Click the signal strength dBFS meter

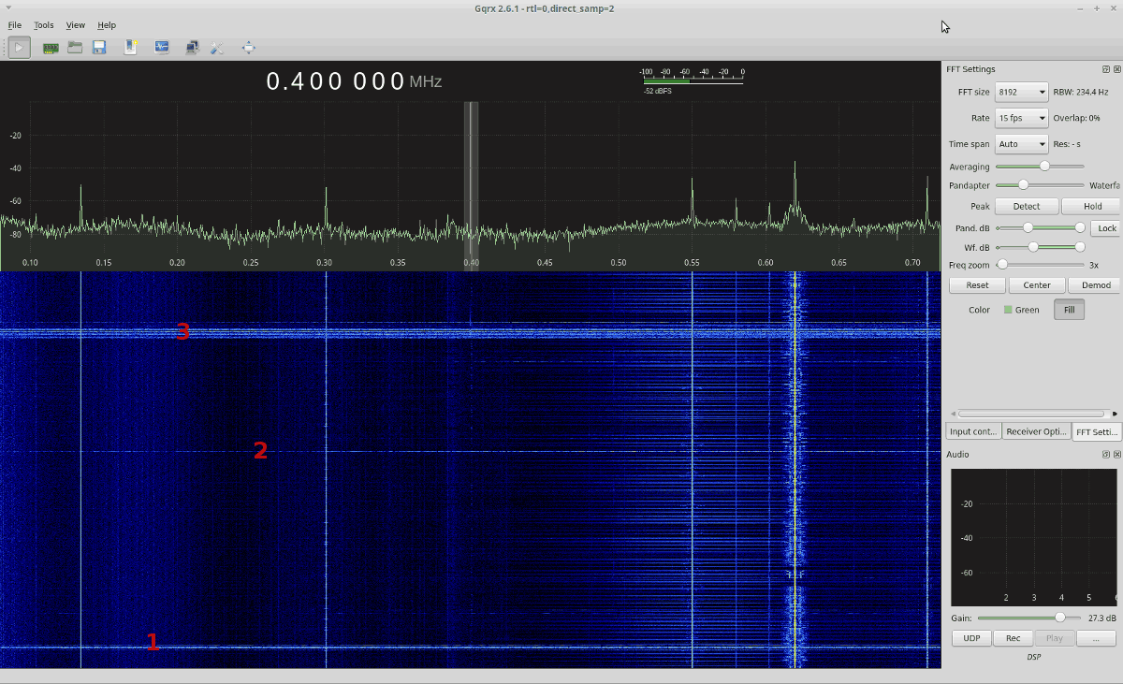[693, 81]
